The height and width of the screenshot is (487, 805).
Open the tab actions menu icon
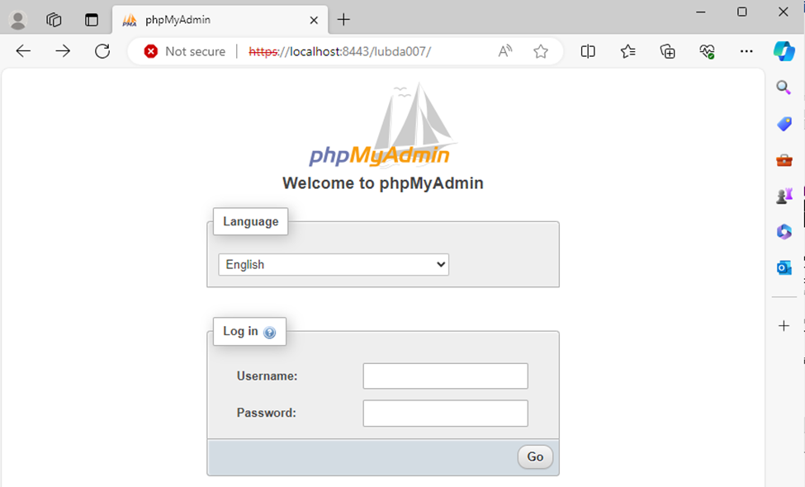(x=92, y=20)
